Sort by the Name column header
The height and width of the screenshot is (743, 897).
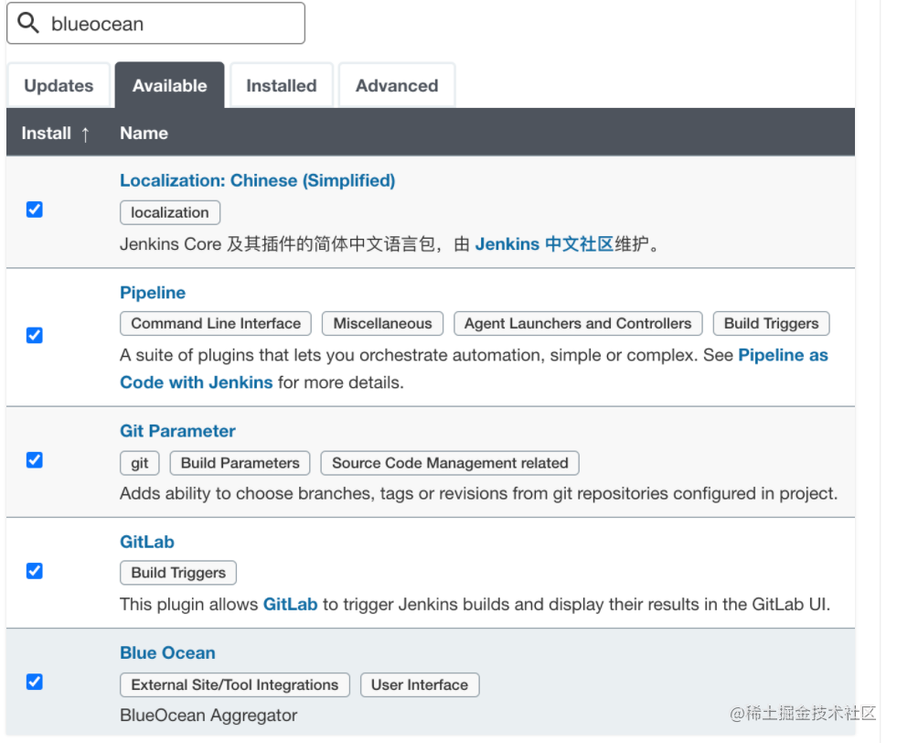click(x=144, y=134)
